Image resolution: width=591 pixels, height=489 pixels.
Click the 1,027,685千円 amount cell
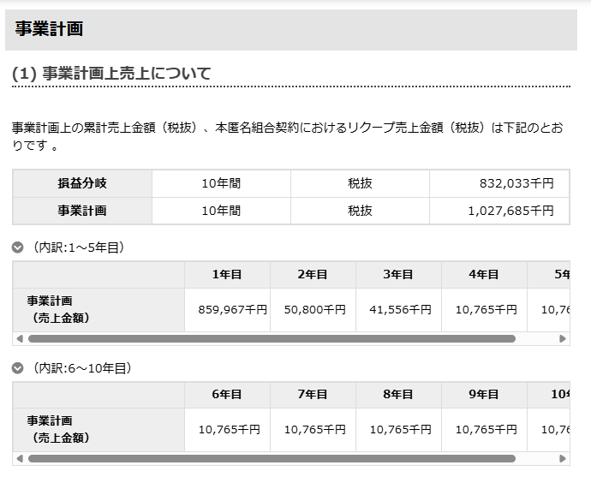(x=499, y=211)
